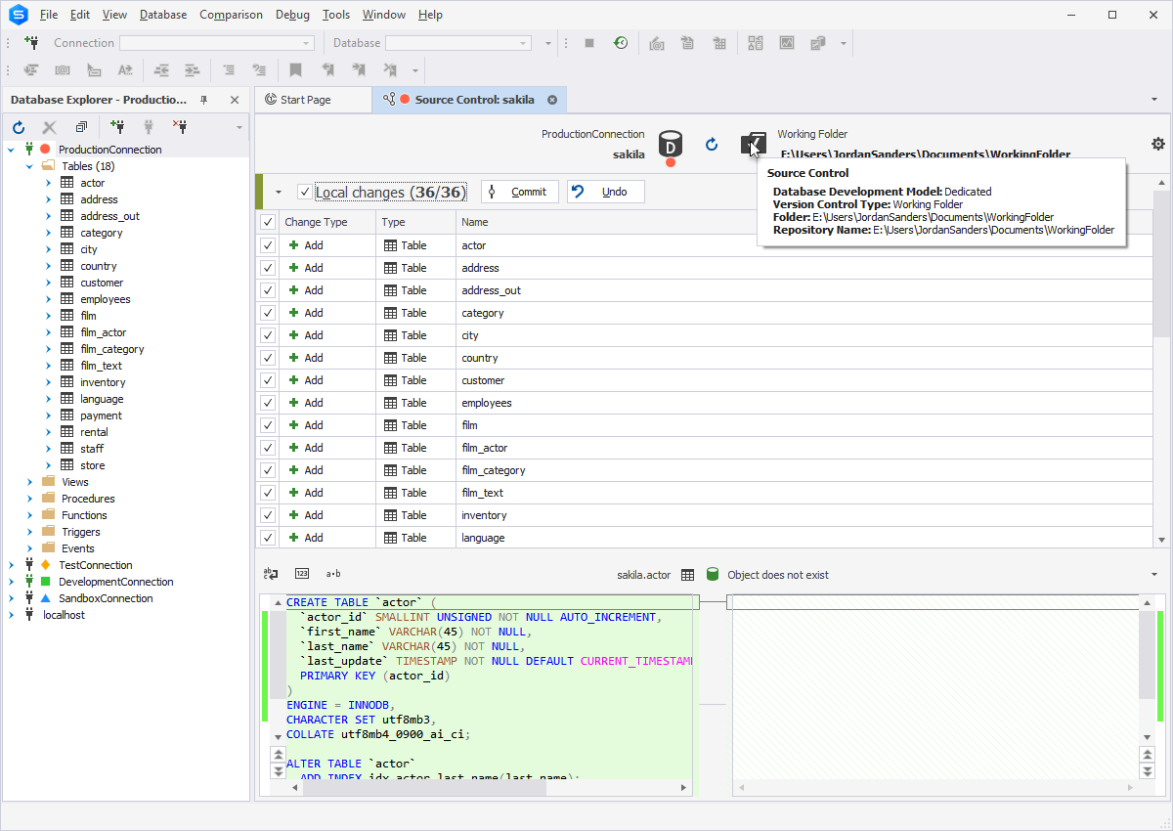The height and width of the screenshot is (831, 1173).
Task: Click the bookmark icon in the editing toolbar
Action: pos(295,70)
